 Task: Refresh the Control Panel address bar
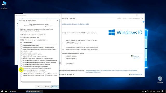[x=120, y=19]
